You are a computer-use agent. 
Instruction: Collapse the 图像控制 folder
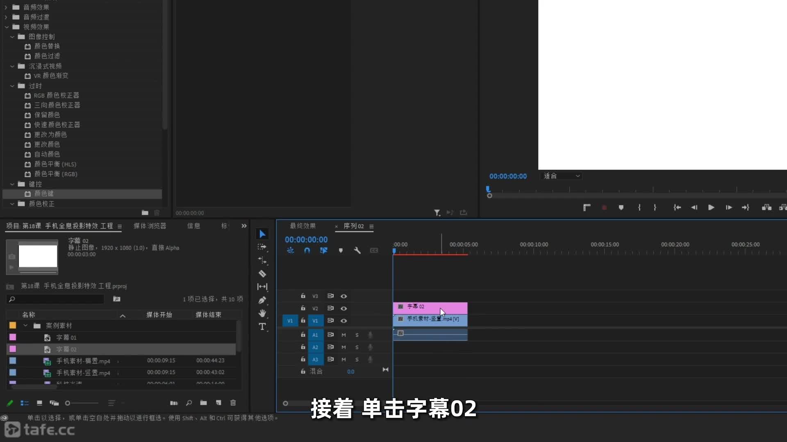[12, 37]
